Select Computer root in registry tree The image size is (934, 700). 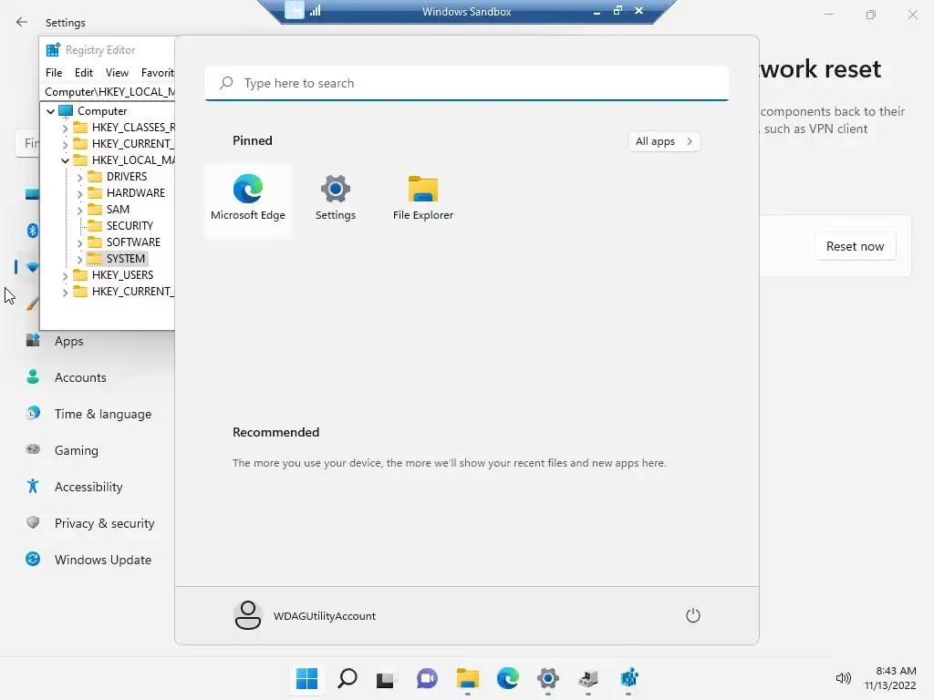click(102, 110)
